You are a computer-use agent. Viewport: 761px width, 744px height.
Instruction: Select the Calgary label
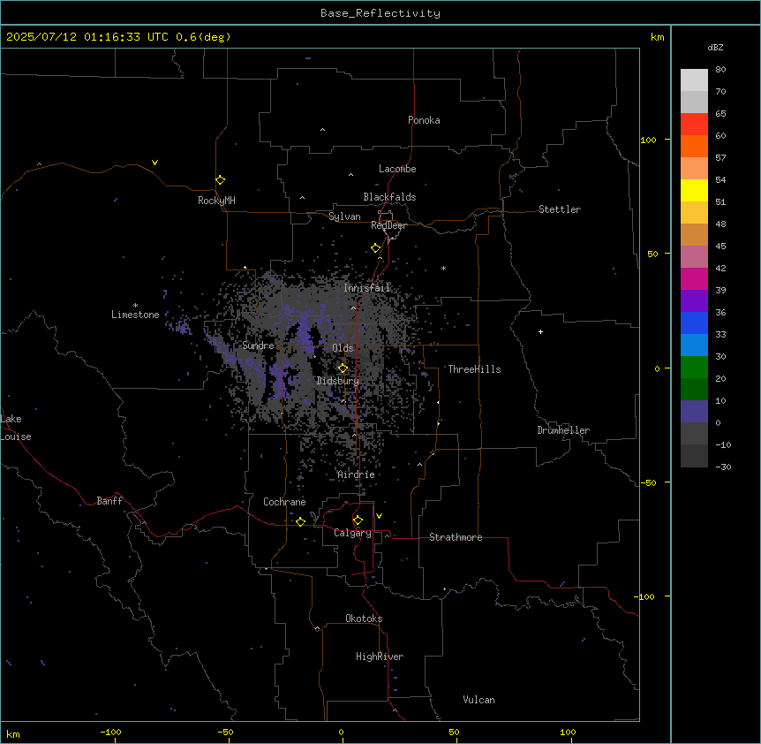pyautogui.click(x=352, y=533)
